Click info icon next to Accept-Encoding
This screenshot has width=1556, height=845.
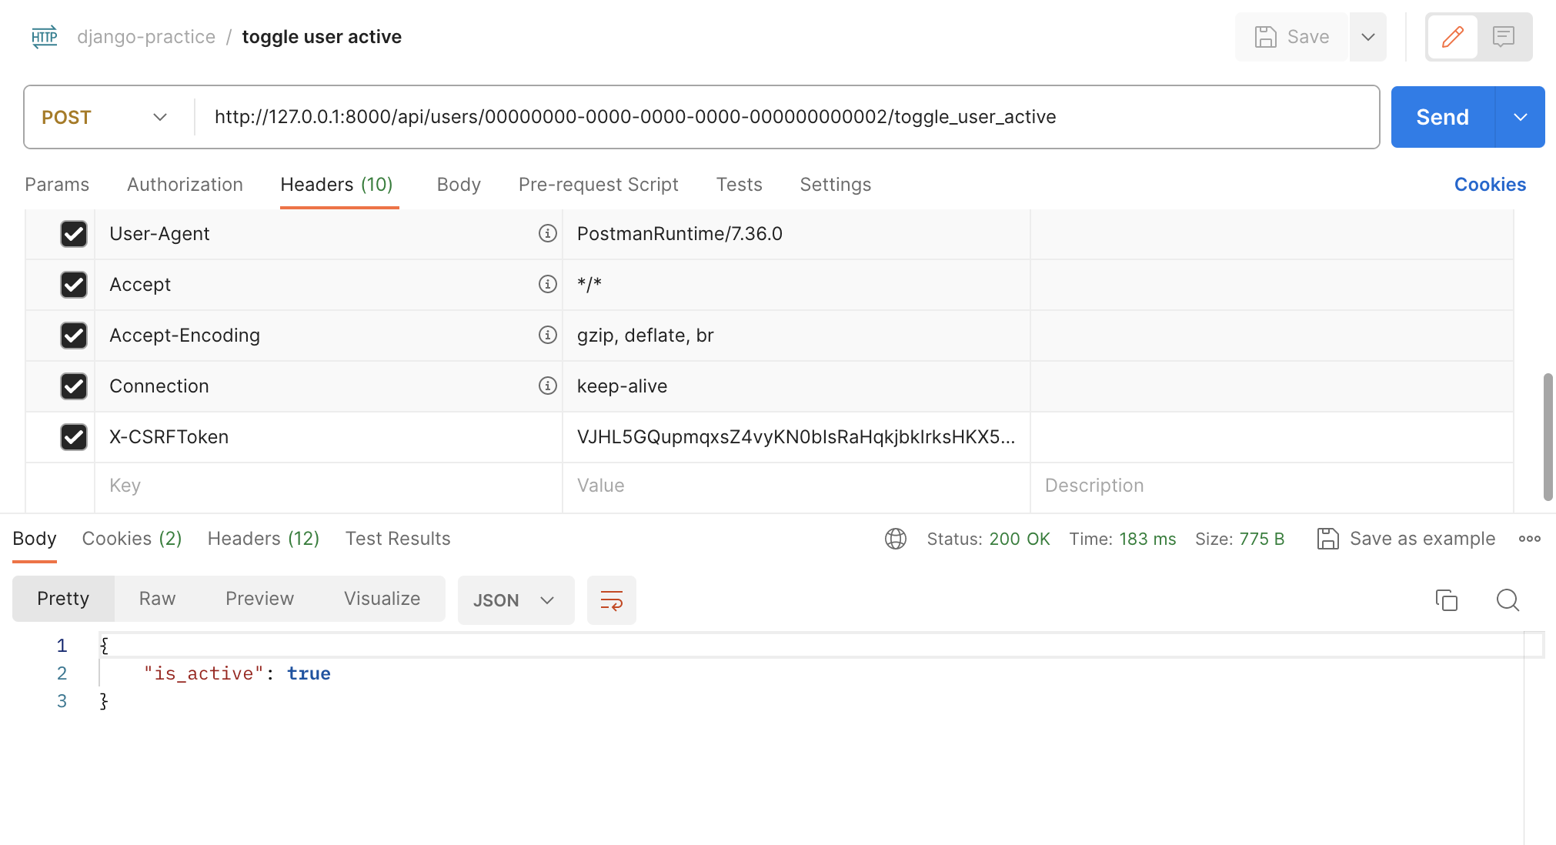(x=547, y=335)
